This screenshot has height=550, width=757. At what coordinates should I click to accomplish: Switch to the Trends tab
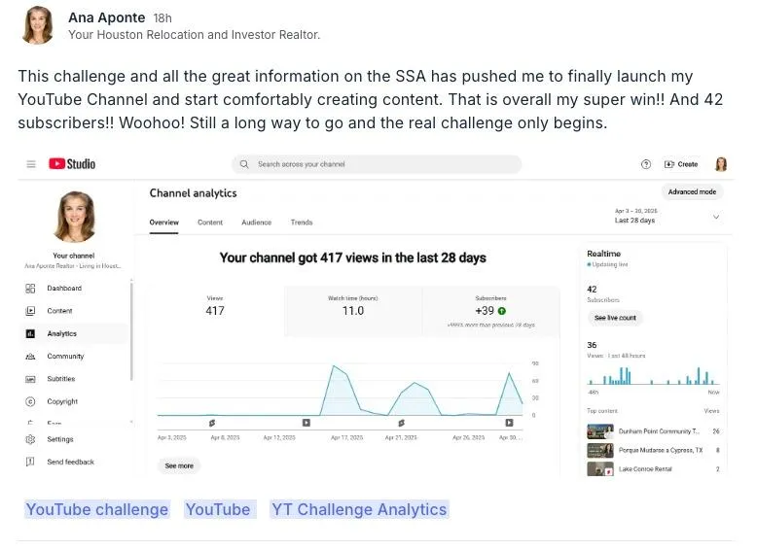[x=302, y=223]
